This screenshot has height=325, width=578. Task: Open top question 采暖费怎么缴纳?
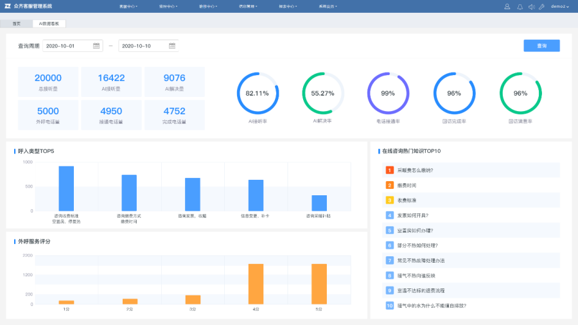pos(471,170)
